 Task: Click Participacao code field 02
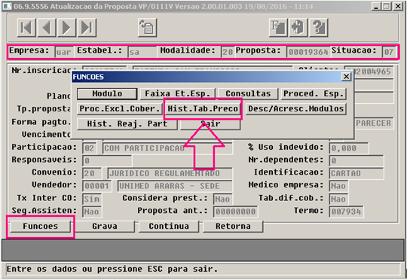(x=89, y=148)
